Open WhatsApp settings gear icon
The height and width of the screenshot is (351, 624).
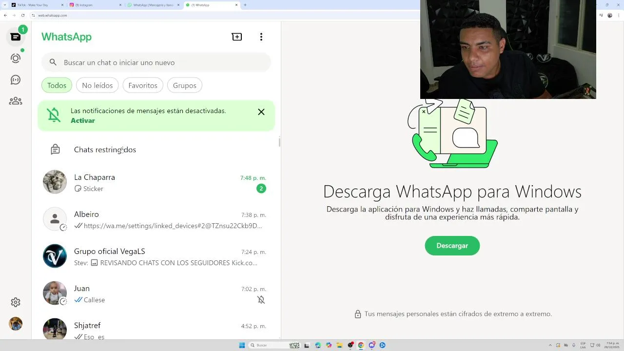[x=16, y=302]
